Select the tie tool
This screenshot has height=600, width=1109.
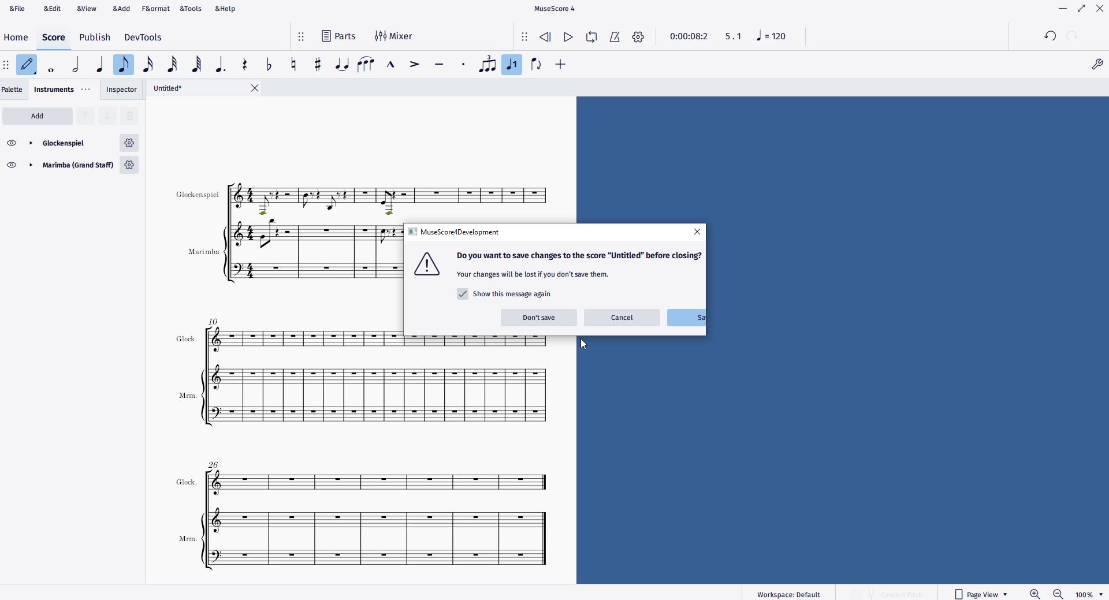click(x=341, y=65)
